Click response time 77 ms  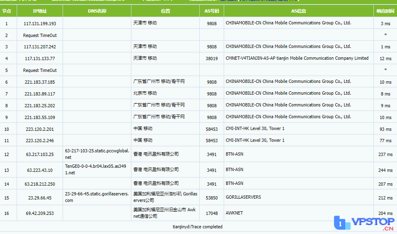(385, 141)
